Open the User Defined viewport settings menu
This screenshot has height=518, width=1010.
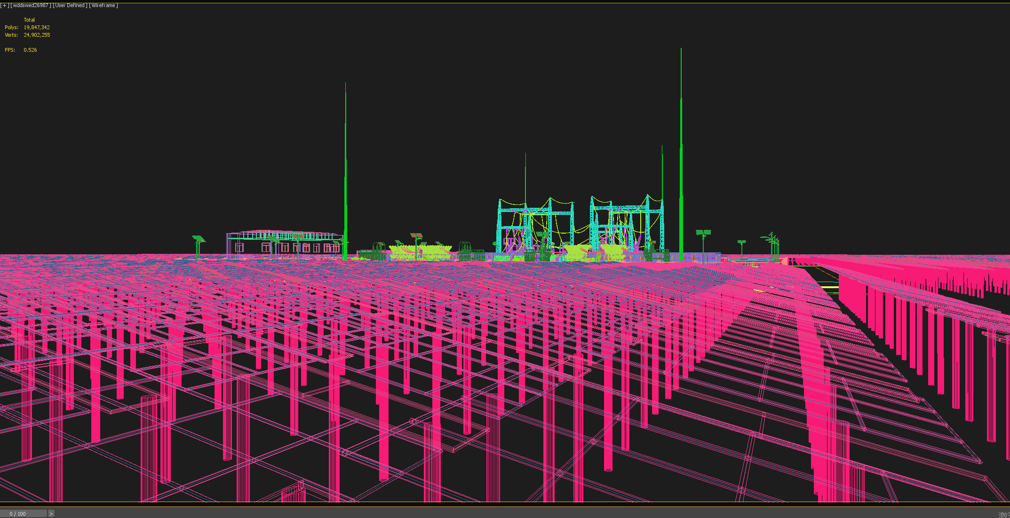coord(70,5)
